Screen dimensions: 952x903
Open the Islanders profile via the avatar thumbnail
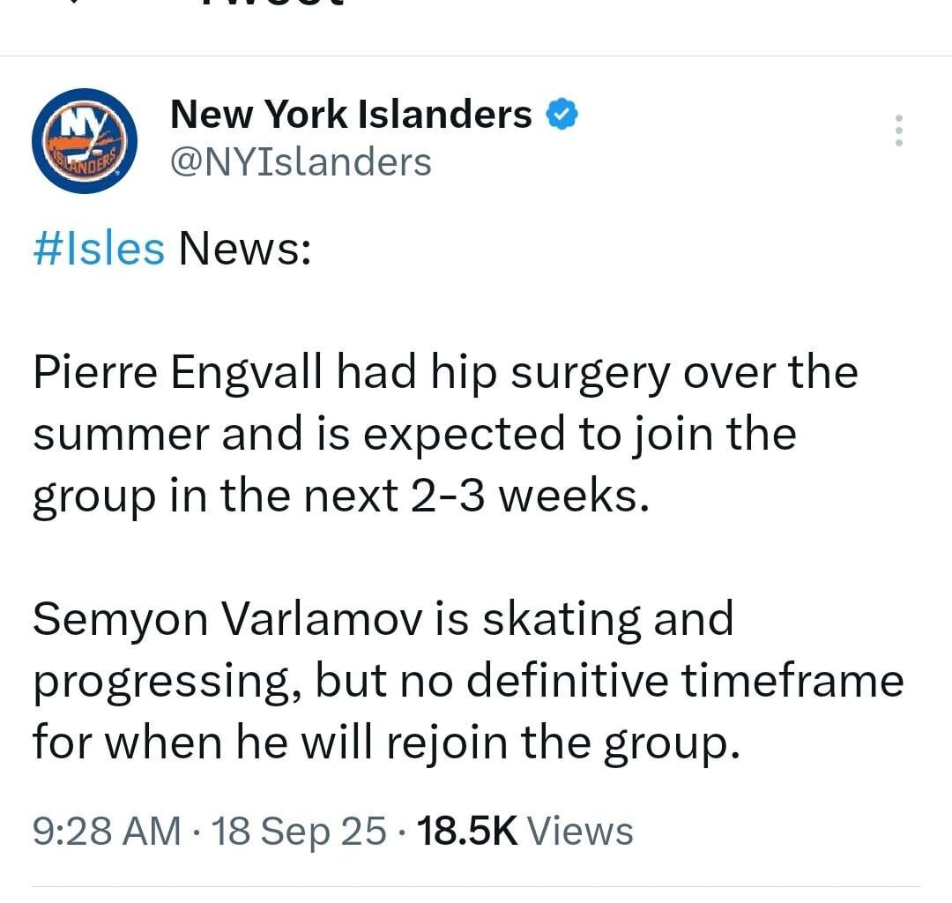click(86, 141)
